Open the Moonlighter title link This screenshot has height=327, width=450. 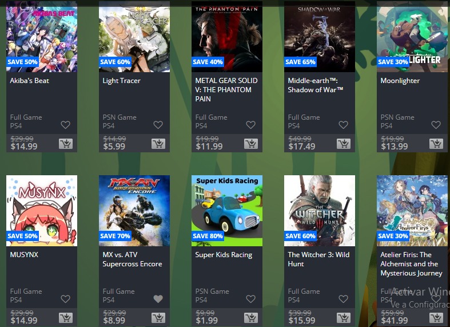[400, 81]
